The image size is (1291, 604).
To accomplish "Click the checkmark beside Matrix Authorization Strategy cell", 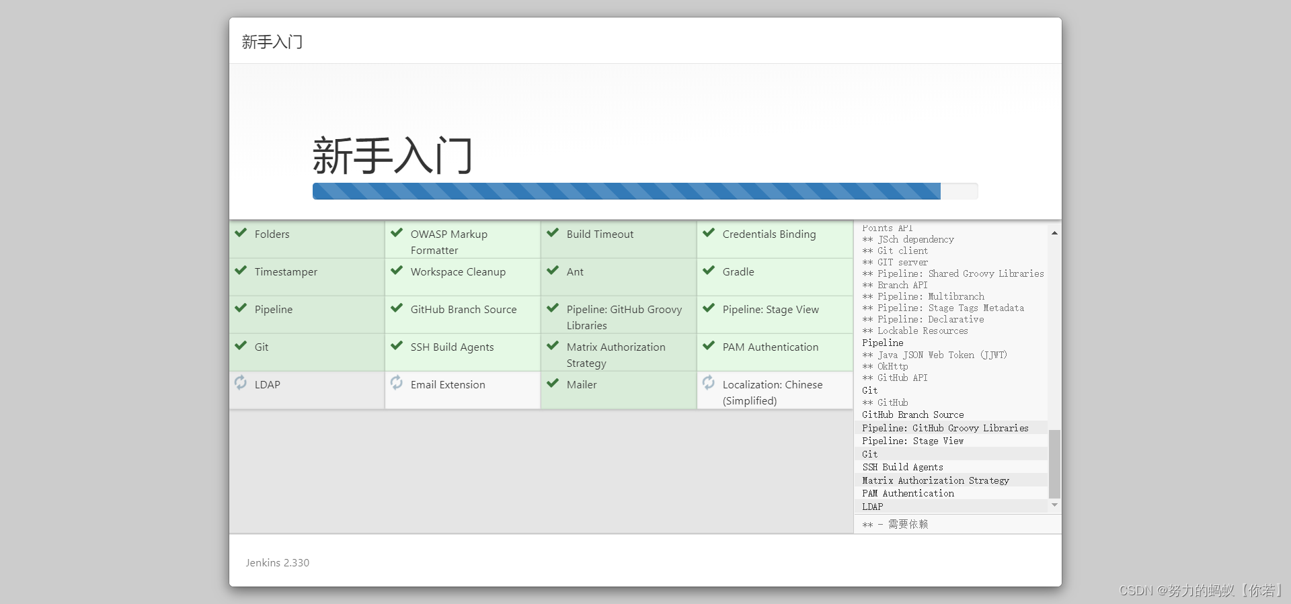I will coord(553,345).
